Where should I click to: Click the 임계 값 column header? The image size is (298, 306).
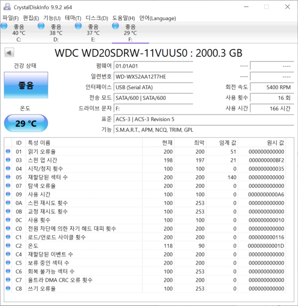pos(222,143)
